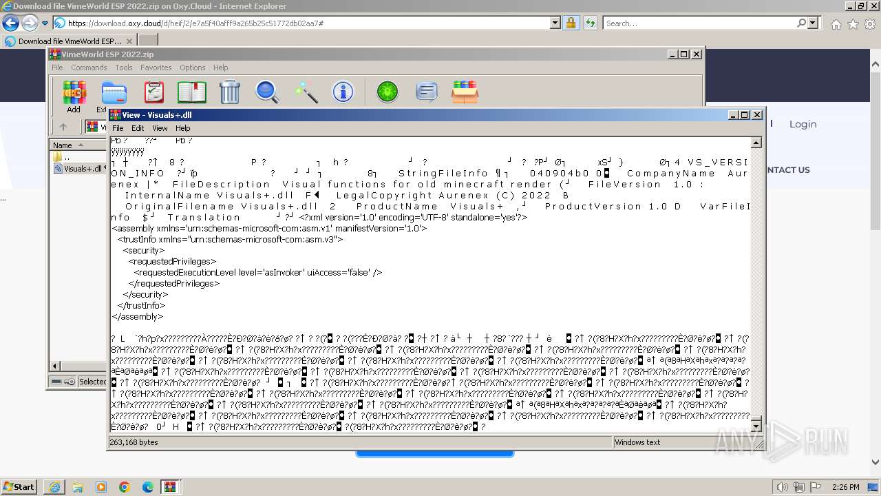Click the Login link on the webpage
This screenshot has width=881, height=496.
point(803,124)
